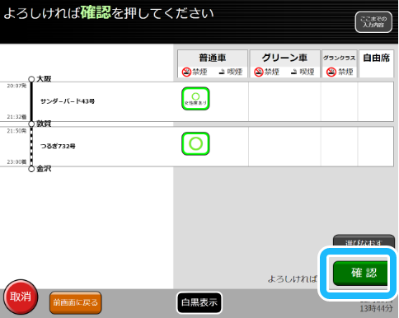This screenshot has height=318, width=399.
Task: Switch to 白黒表示 monochrome display
Action: click(x=199, y=302)
